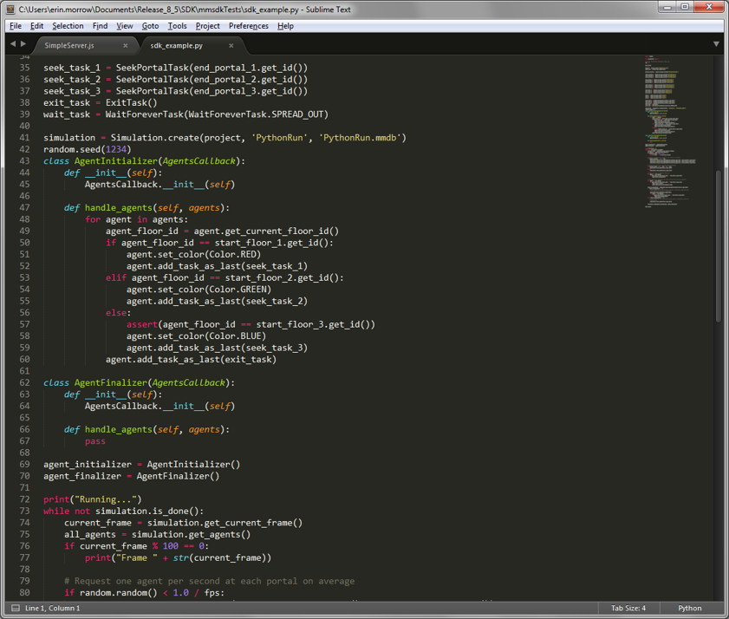Maximize the Sublime Text window
The width and height of the screenshot is (729, 619).
(x=685, y=8)
